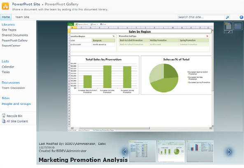Click the Discussions heading
This screenshot has height=168, width=244.
(11, 83)
